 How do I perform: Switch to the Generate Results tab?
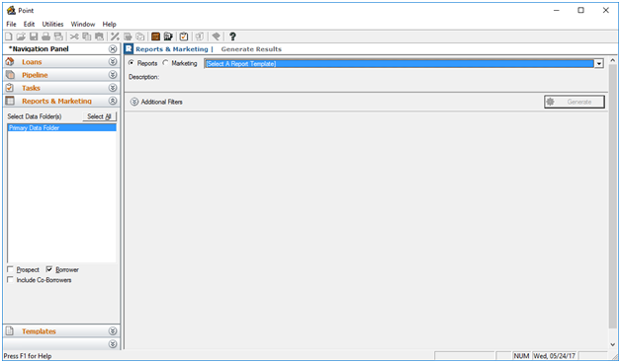(x=251, y=49)
